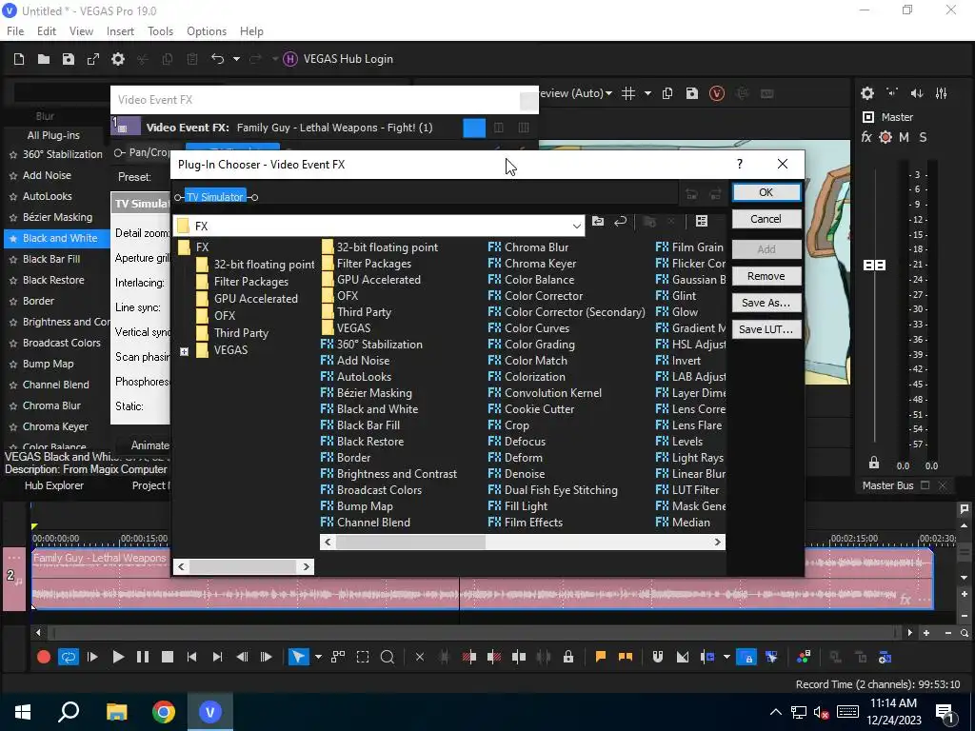Click the folder tree horizontal scrollbar
975x731 pixels.
[x=243, y=566]
